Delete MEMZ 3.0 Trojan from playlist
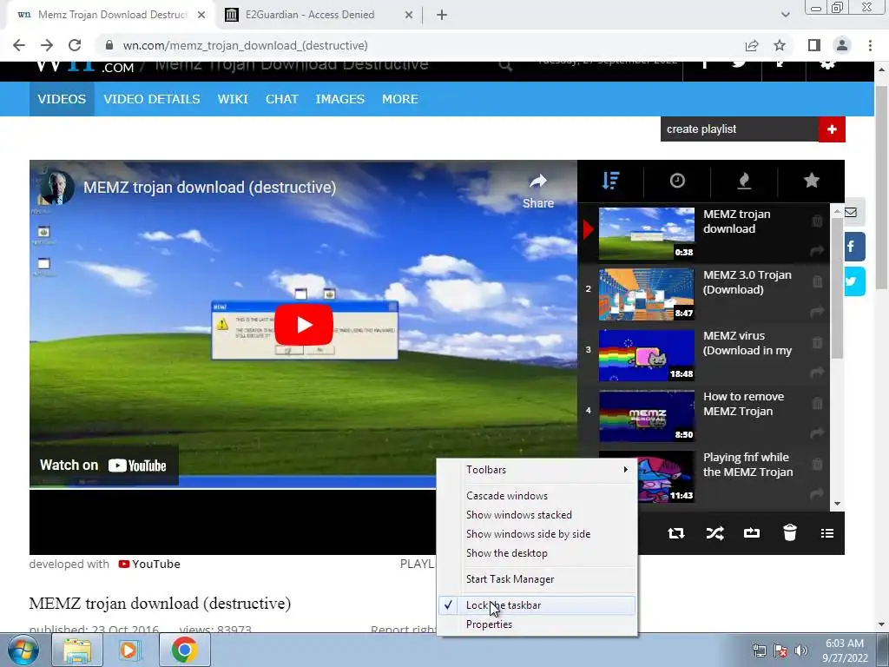 click(x=817, y=282)
